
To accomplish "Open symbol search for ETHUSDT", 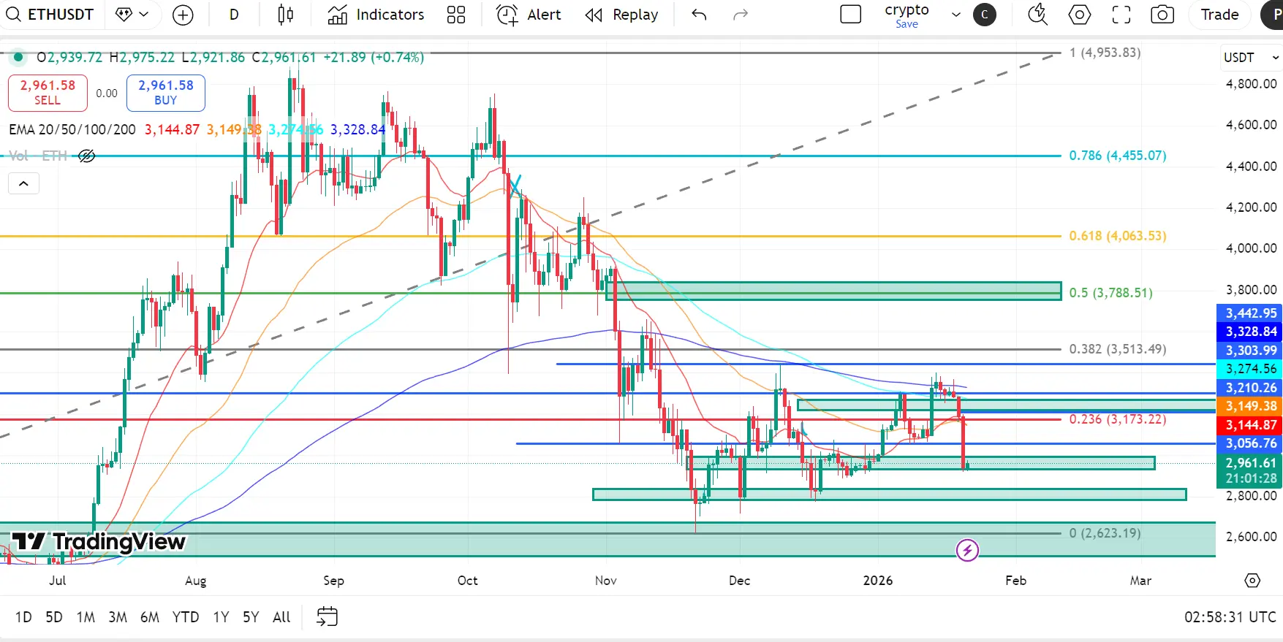I will pyautogui.click(x=50, y=15).
